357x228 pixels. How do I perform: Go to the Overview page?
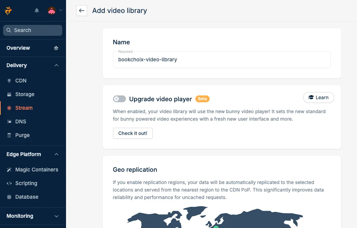pyautogui.click(x=18, y=48)
